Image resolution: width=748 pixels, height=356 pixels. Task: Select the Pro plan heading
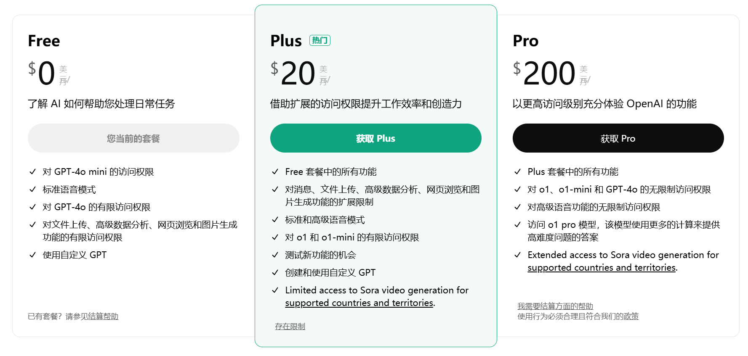coord(525,41)
